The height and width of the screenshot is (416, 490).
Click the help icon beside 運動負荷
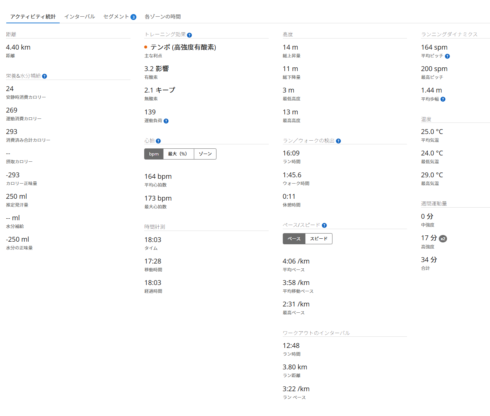pyautogui.click(x=166, y=121)
